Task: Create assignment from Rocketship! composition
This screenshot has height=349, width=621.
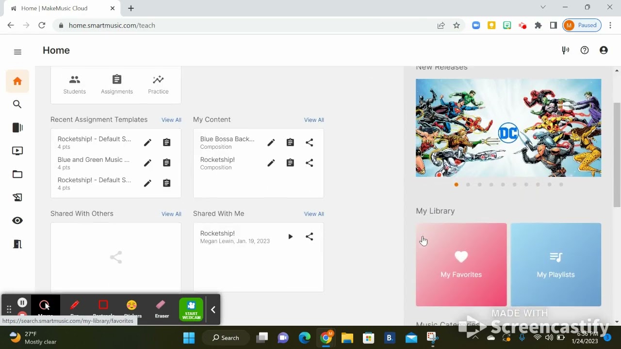Action: (290, 163)
